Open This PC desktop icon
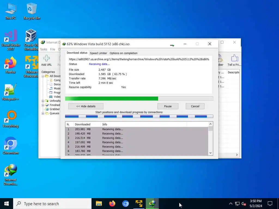Image resolution: width=279 pixels, height=209 pixels. 11,11
